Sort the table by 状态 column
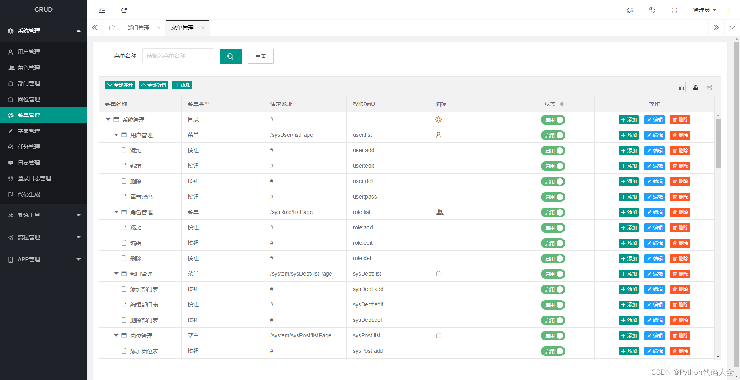Screen dimensions: 740x380 coord(562,104)
